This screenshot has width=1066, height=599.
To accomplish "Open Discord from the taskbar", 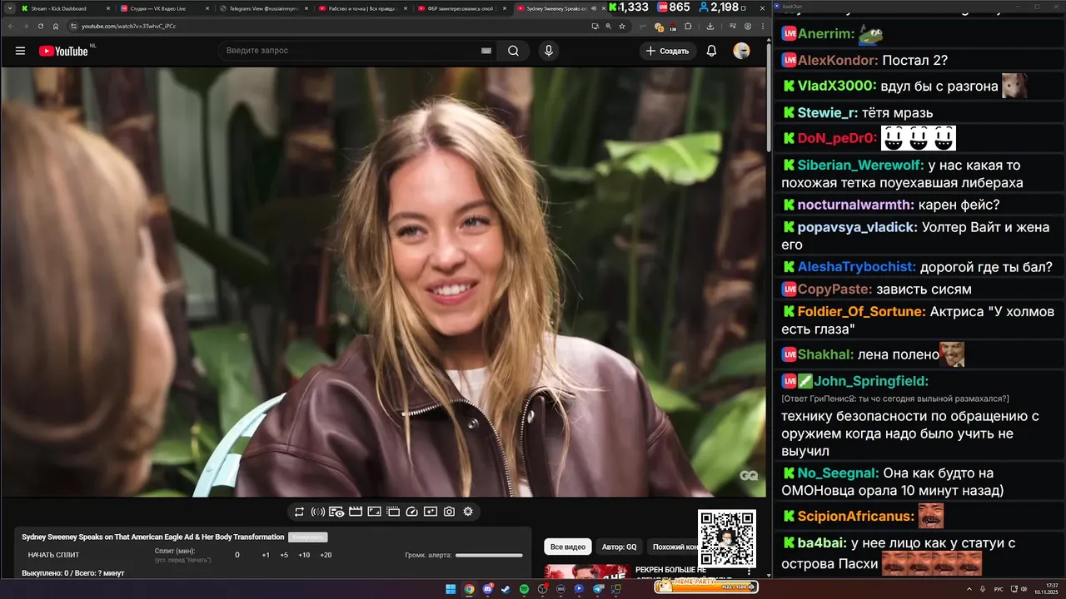I will click(487, 589).
